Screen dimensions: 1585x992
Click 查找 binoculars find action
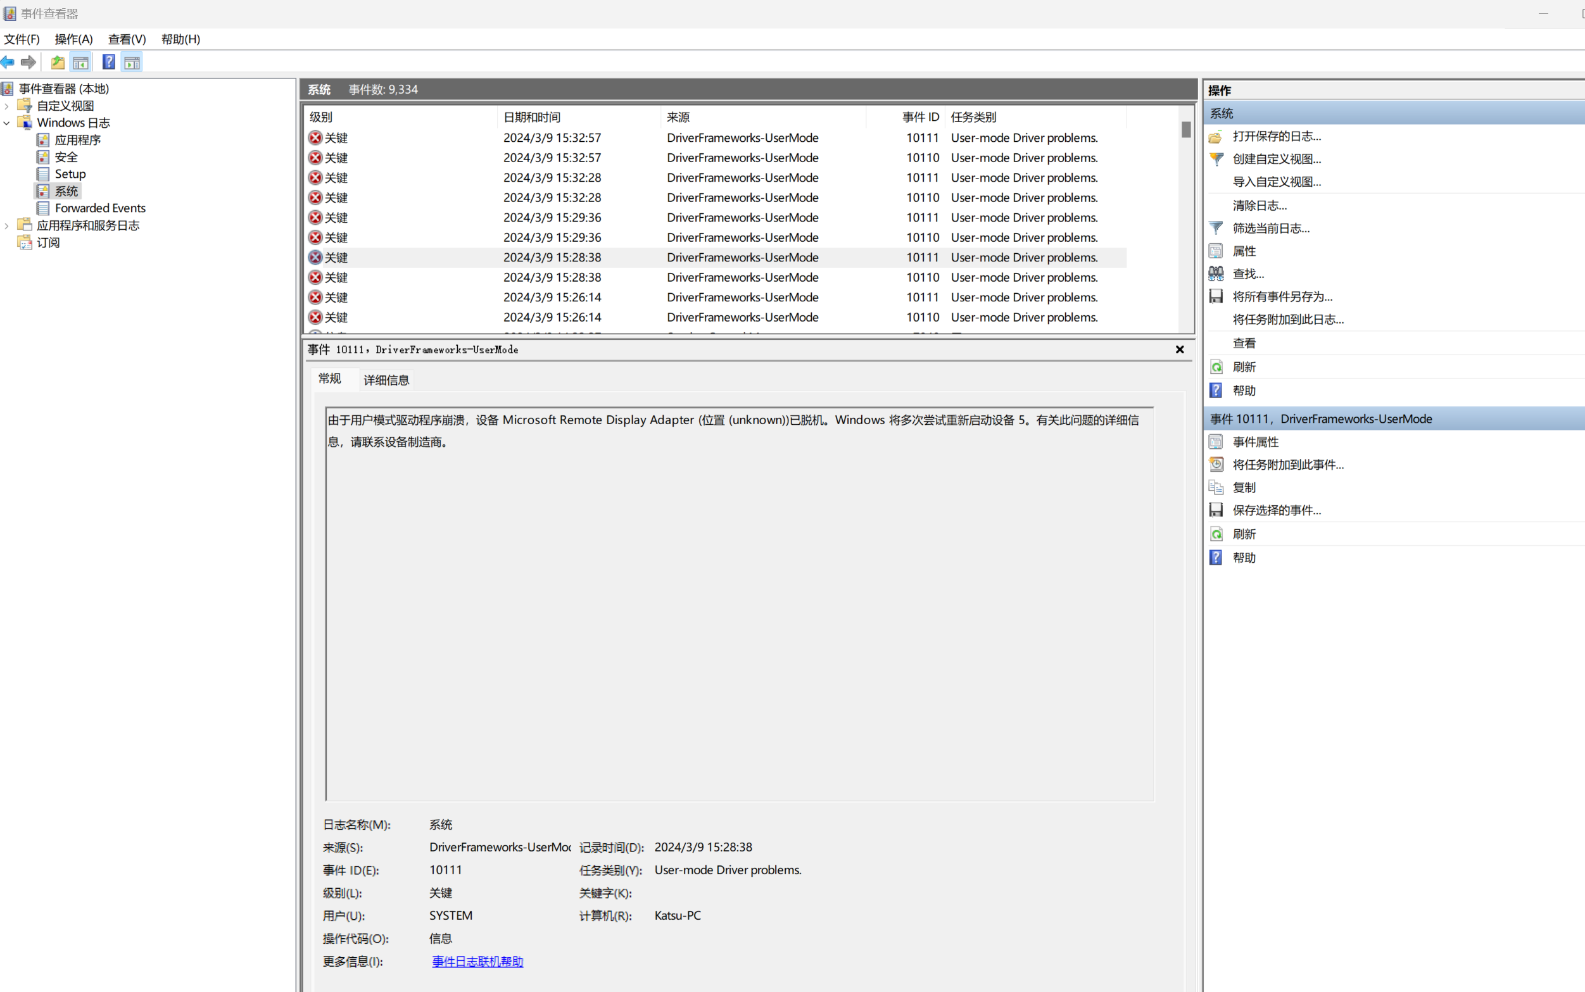coord(1247,273)
